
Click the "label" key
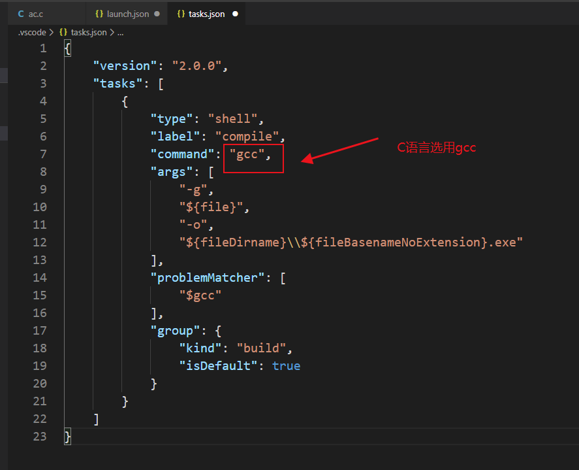coord(176,137)
